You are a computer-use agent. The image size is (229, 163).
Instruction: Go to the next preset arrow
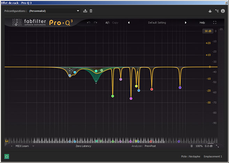coord(185,23)
